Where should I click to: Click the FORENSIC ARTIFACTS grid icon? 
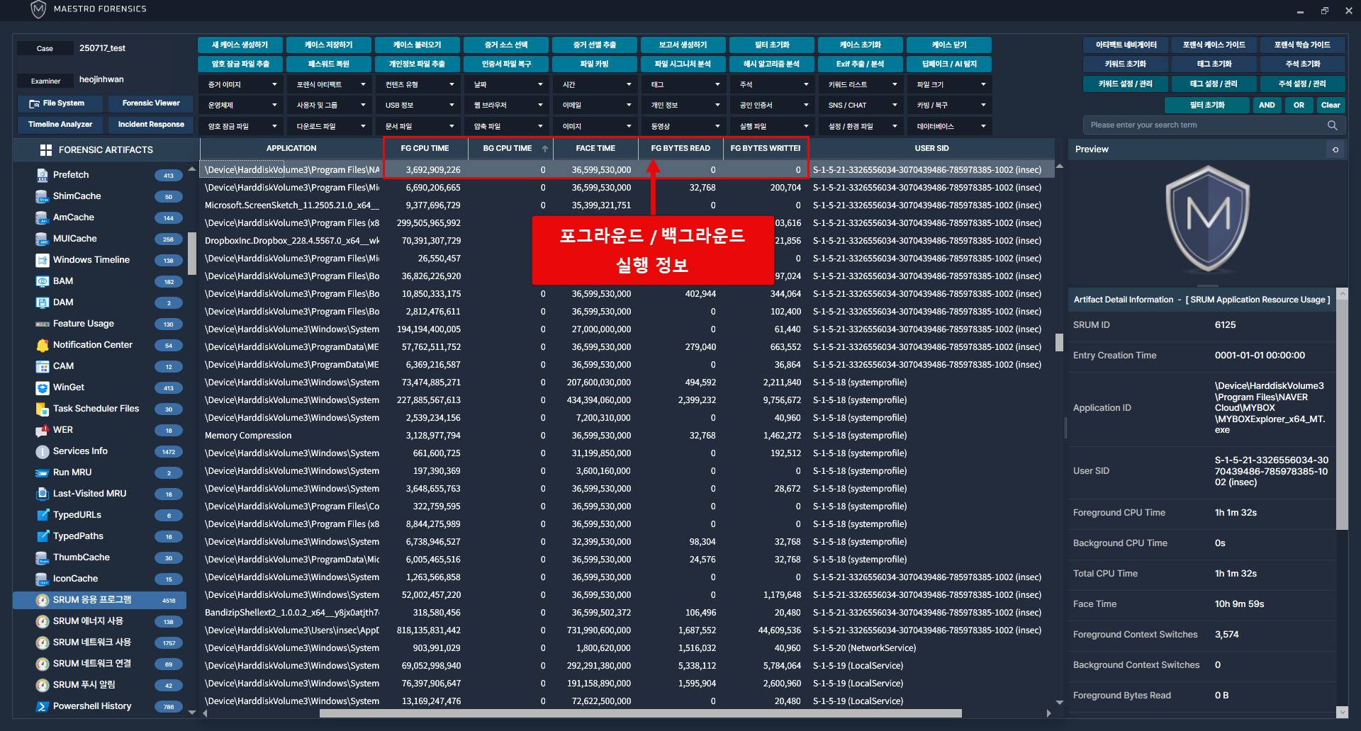click(x=46, y=150)
